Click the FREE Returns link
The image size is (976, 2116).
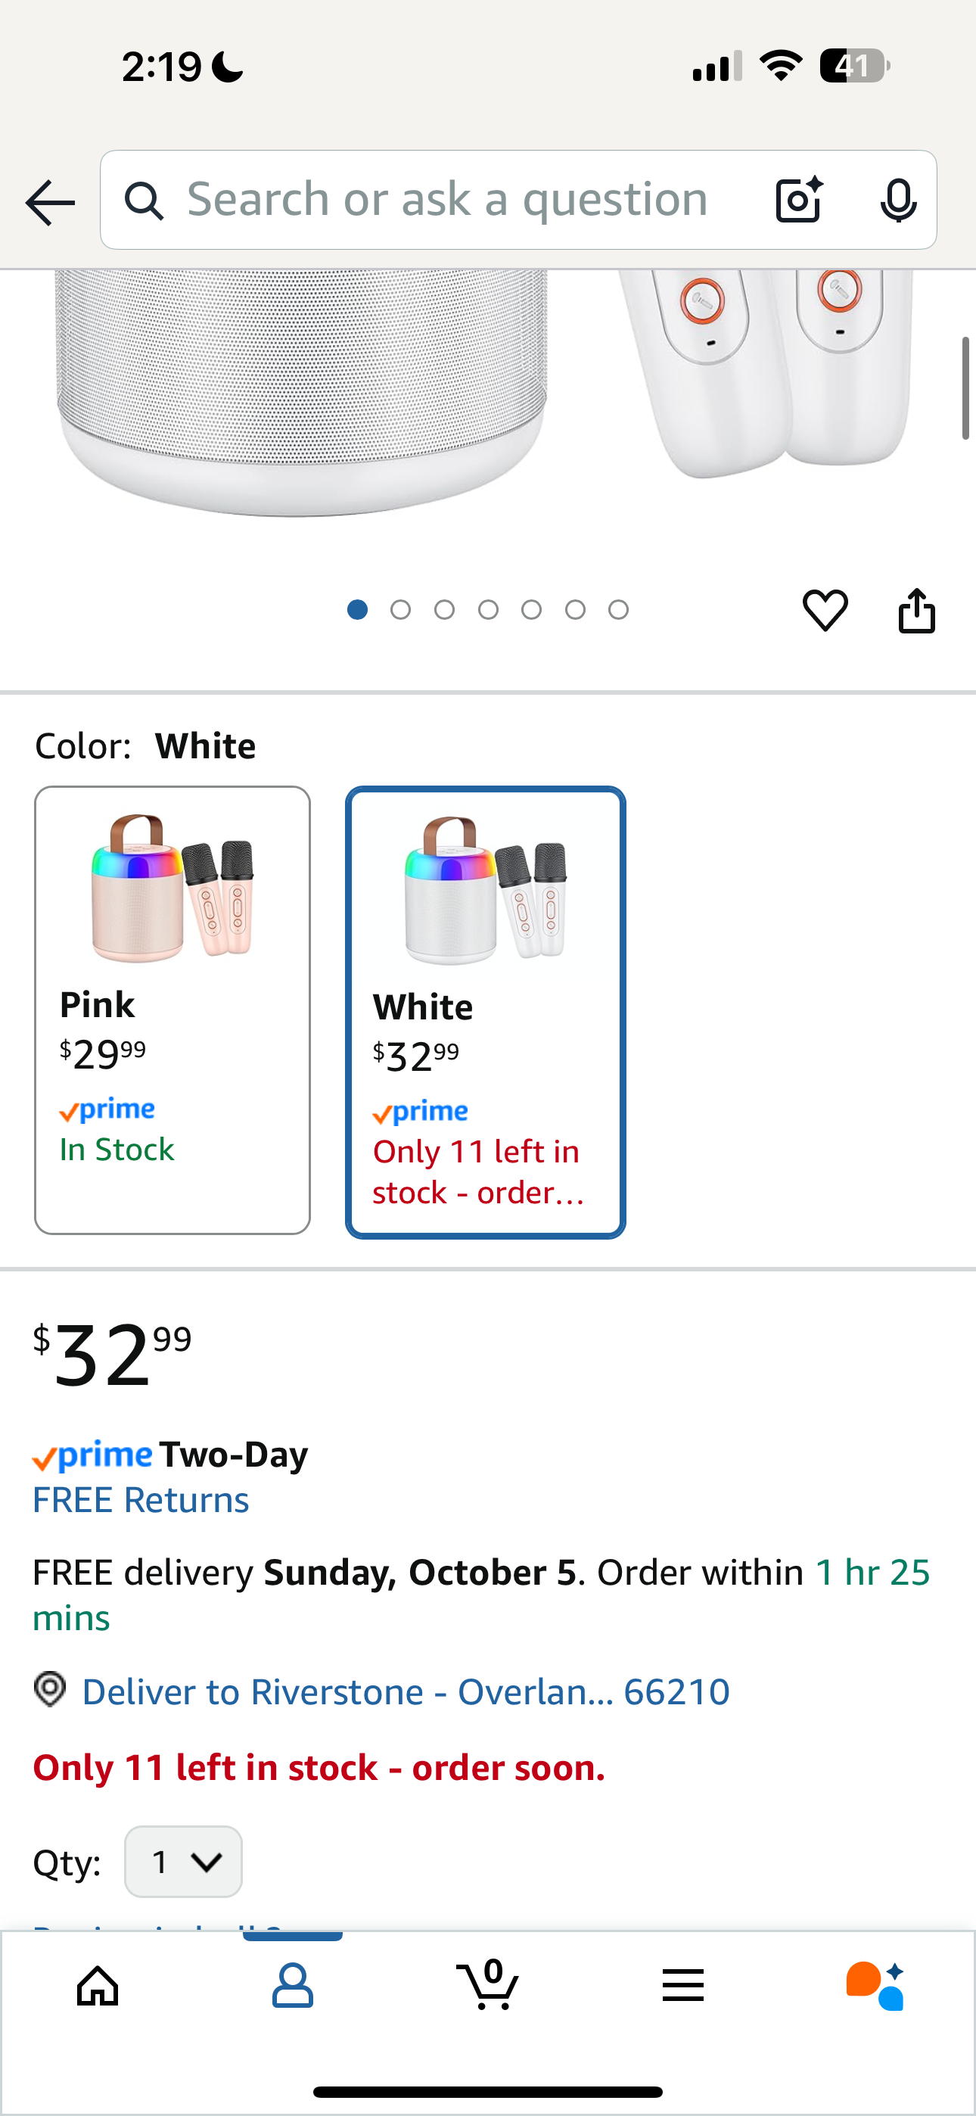141,1500
